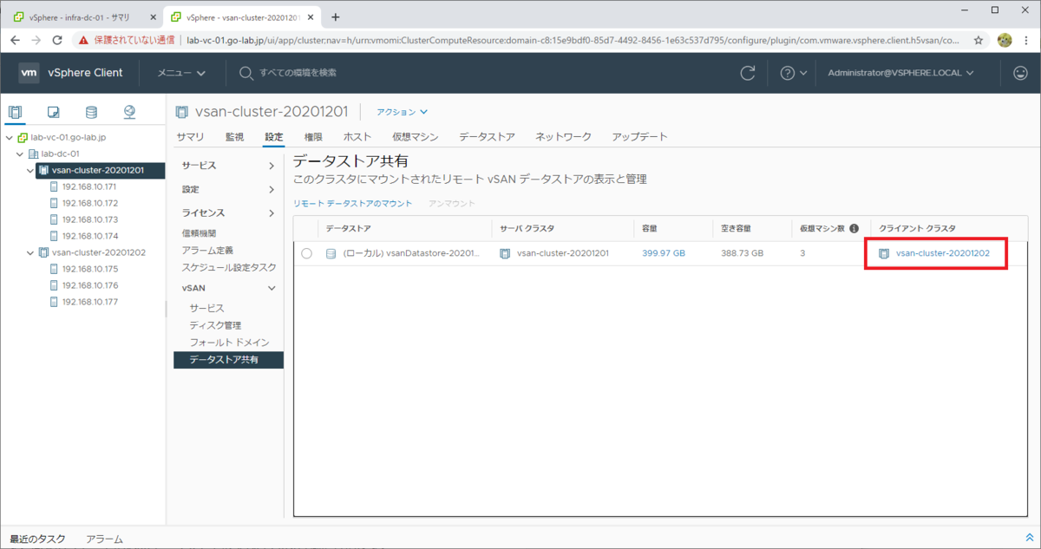Screen dimensions: 1041x549
Task: Click リモート データストアのマウント link
Action: [x=351, y=202]
